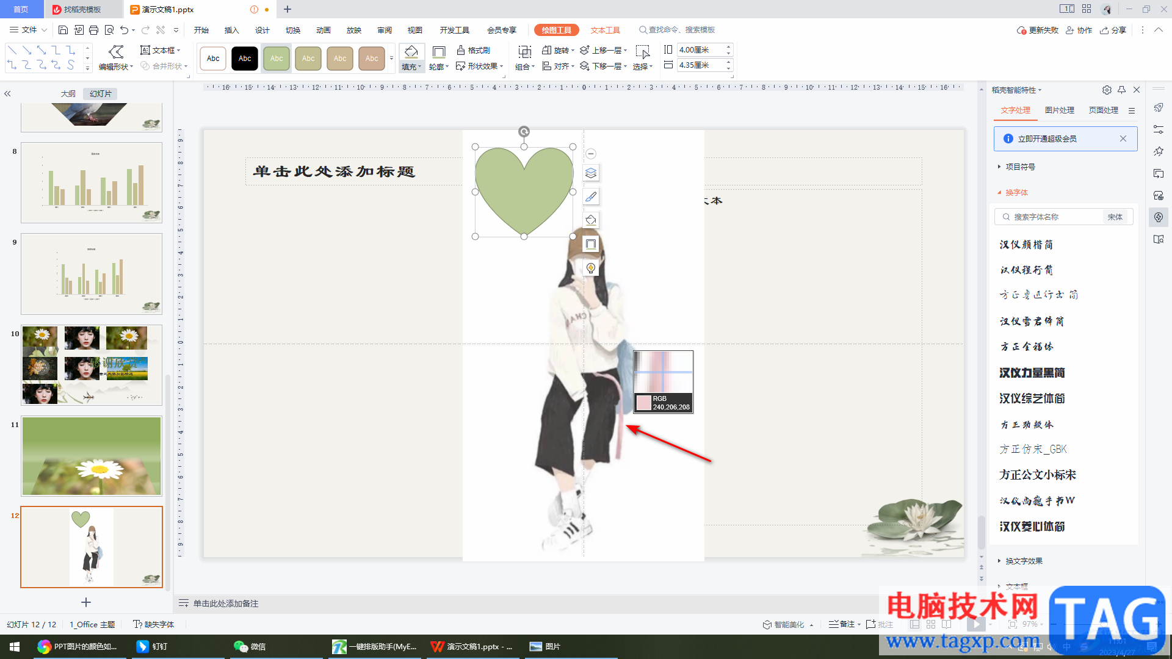The width and height of the screenshot is (1172, 659).
Task: Open the Selection pane (选择) tool
Action: click(643, 58)
